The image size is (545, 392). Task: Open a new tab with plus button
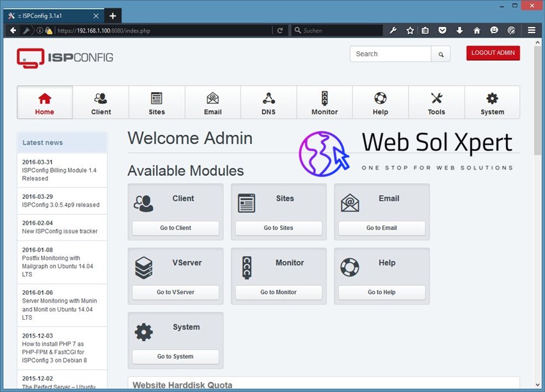(113, 15)
